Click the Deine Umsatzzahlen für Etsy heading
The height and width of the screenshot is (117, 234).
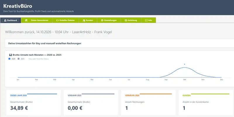coord(45,43)
